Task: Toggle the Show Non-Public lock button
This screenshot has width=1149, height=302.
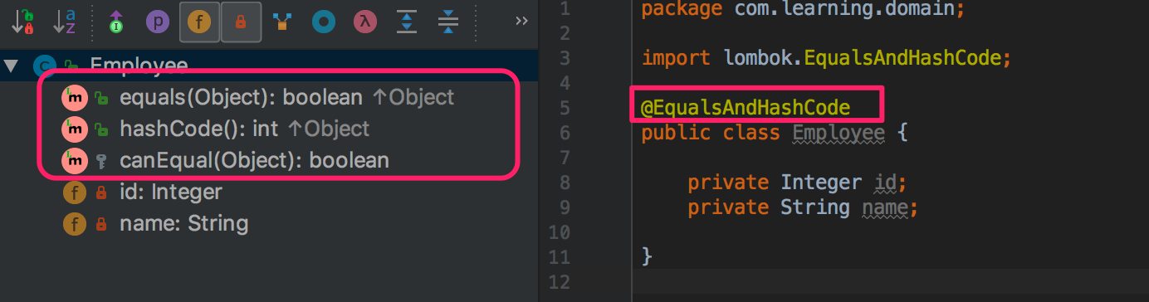Action: 241,22
